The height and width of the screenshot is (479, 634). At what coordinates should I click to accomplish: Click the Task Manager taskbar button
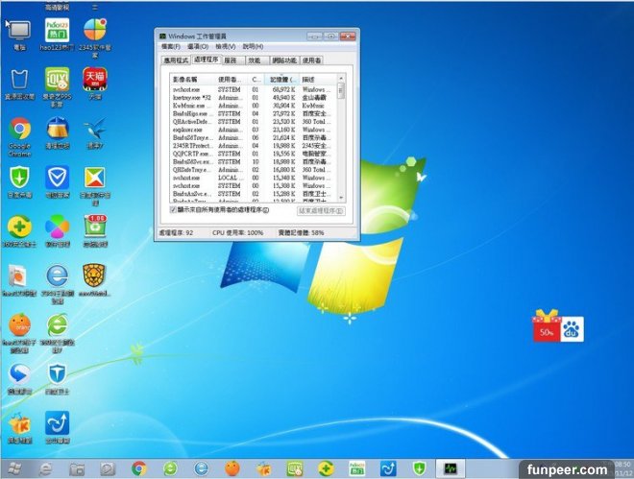click(448, 467)
